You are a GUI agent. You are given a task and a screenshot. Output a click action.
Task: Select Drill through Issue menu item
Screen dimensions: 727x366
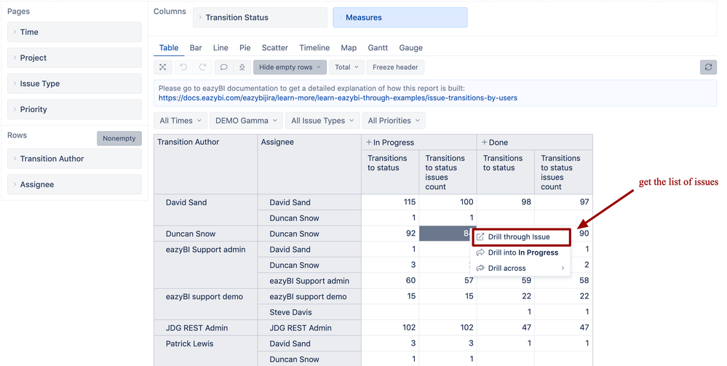[x=520, y=236]
